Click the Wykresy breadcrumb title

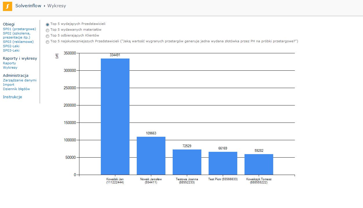(x=56, y=6)
